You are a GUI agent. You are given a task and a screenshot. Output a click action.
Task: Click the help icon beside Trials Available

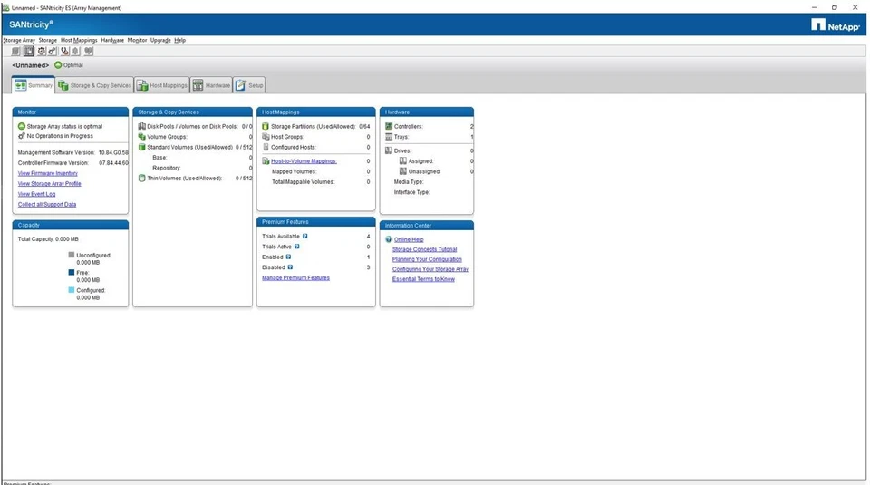pyautogui.click(x=305, y=236)
